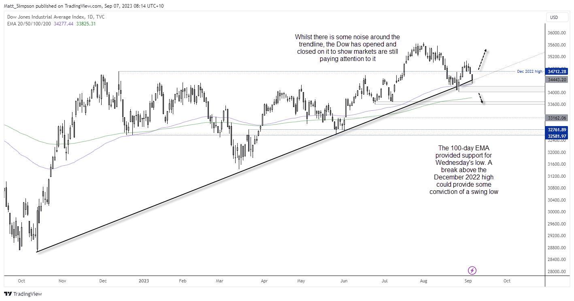Image resolution: width=574 pixels, height=301 pixels.
Task: Click the Aug label on time axis
Action: coord(423,281)
